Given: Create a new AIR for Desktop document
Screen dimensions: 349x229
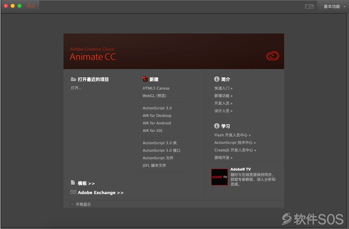Looking at the screenshot, I should pos(157,116).
